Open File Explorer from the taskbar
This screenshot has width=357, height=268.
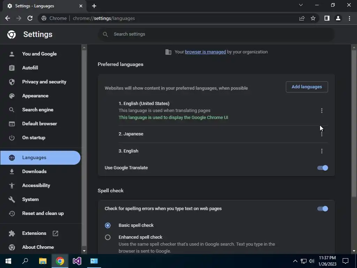point(43,261)
